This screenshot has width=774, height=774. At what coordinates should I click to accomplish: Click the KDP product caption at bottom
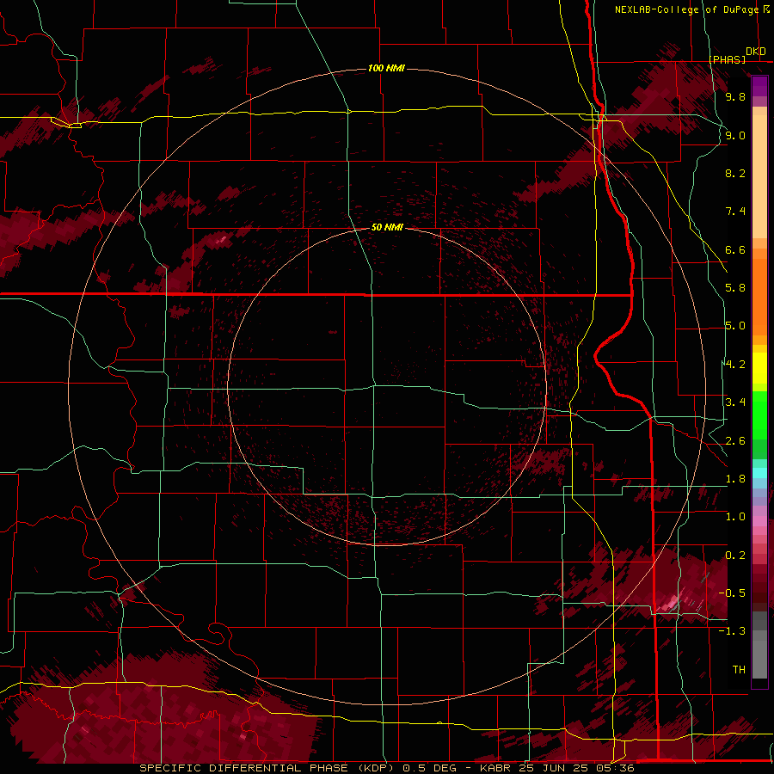(386, 768)
